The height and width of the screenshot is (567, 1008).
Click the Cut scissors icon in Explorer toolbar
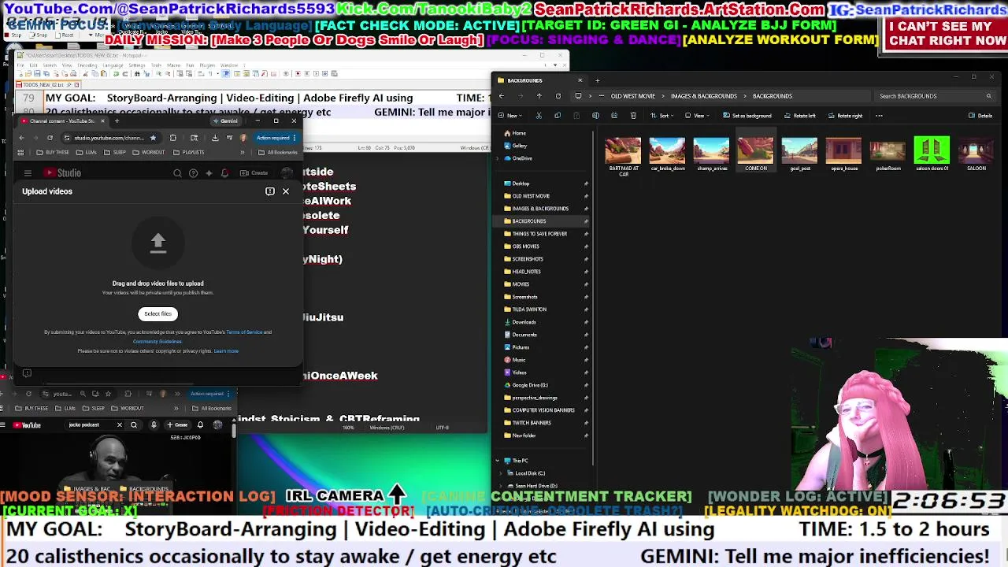click(x=539, y=116)
